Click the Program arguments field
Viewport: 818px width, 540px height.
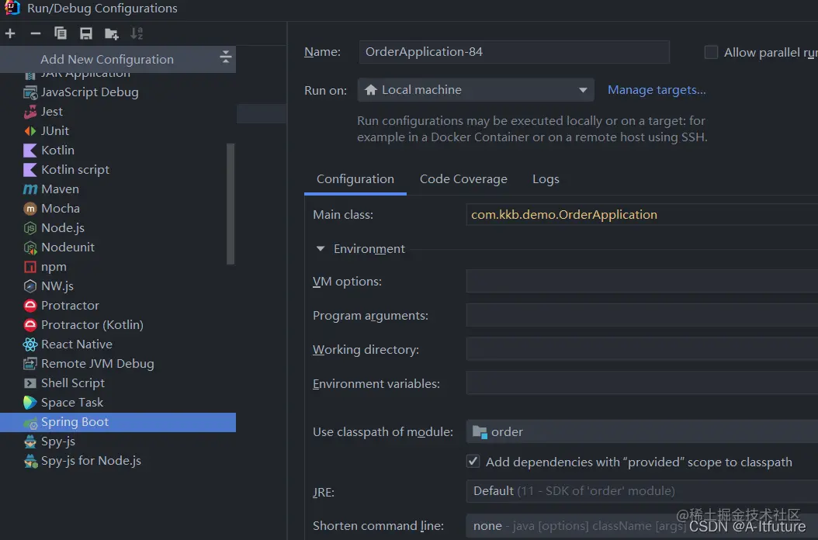click(x=642, y=315)
